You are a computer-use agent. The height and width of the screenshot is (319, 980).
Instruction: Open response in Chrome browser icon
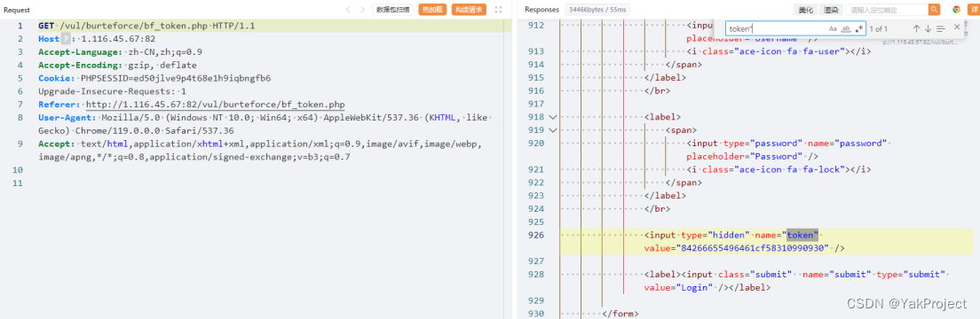click(x=956, y=10)
